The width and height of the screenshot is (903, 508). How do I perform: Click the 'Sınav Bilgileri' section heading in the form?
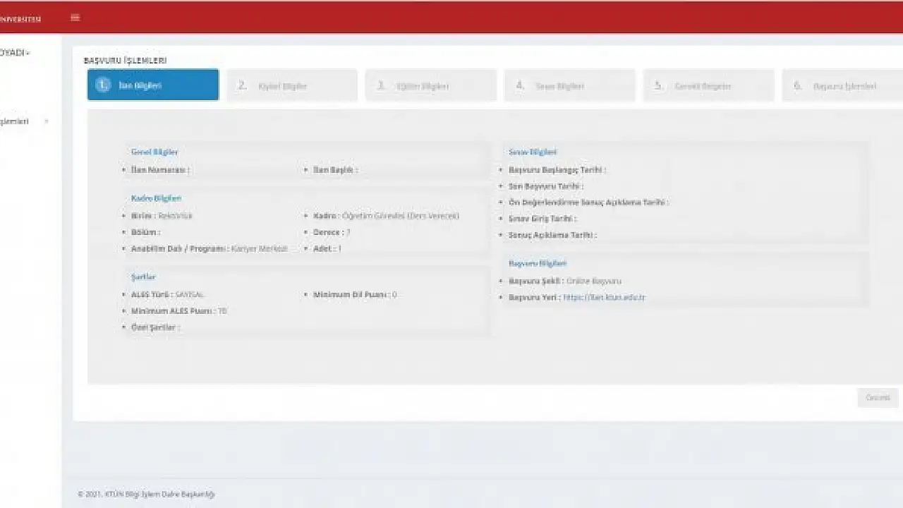533,152
